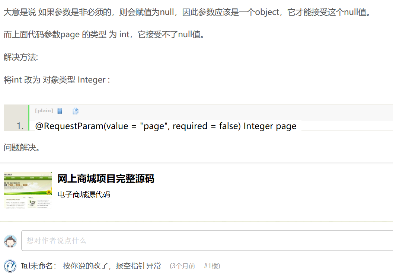Click the @RequestParam code line
The width and height of the screenshot is (393, 277).
click(166, 126)
